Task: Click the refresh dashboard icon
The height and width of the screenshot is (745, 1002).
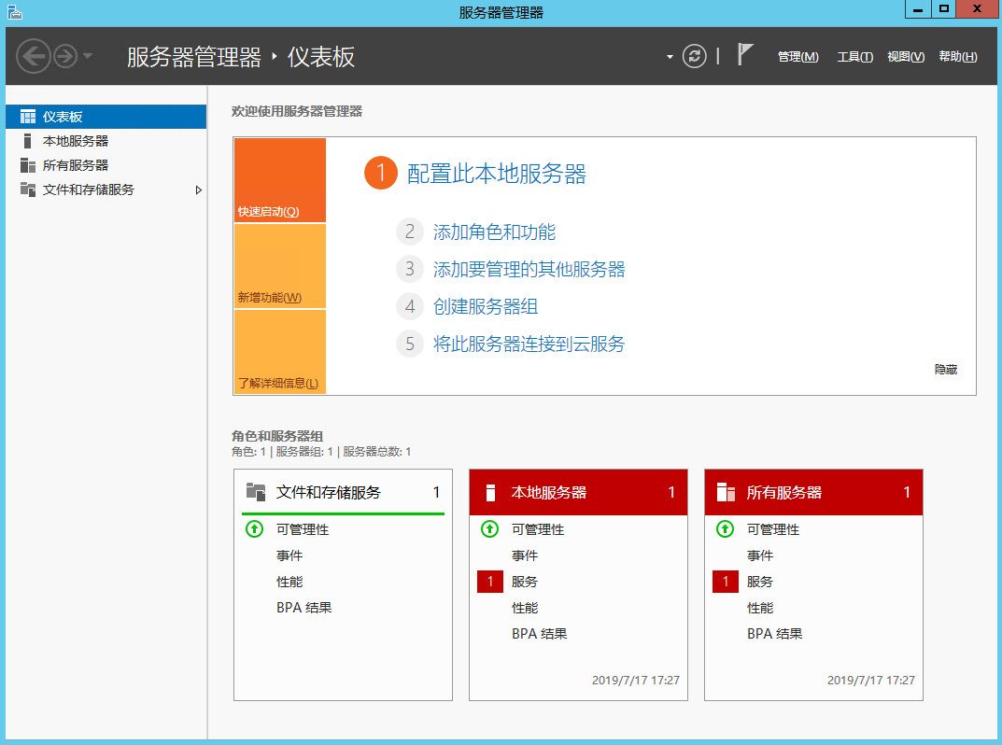Action: pos(694,56)
